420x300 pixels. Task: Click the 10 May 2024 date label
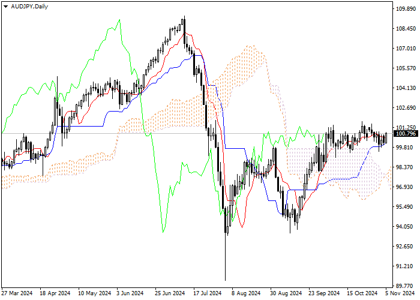[x=95, y=293]
